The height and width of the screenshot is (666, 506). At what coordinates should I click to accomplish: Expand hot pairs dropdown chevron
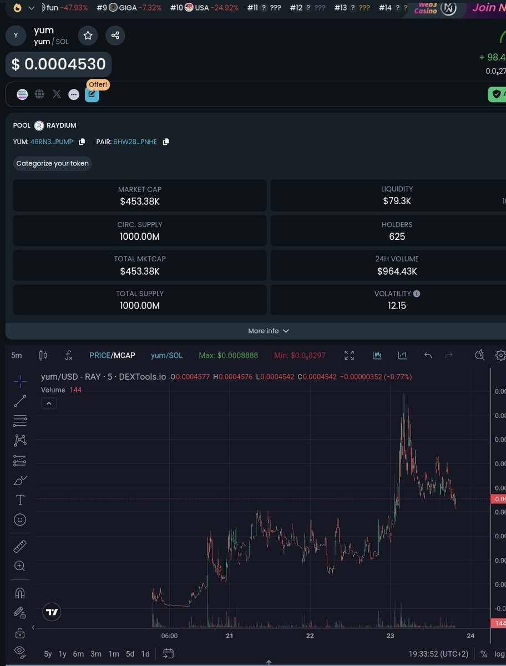32,8
